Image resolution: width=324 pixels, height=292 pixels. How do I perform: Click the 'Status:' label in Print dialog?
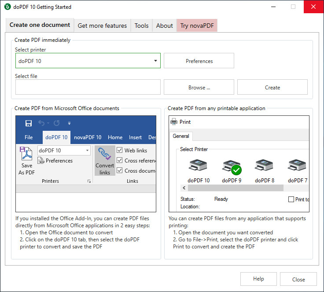[x=188, y=199]
